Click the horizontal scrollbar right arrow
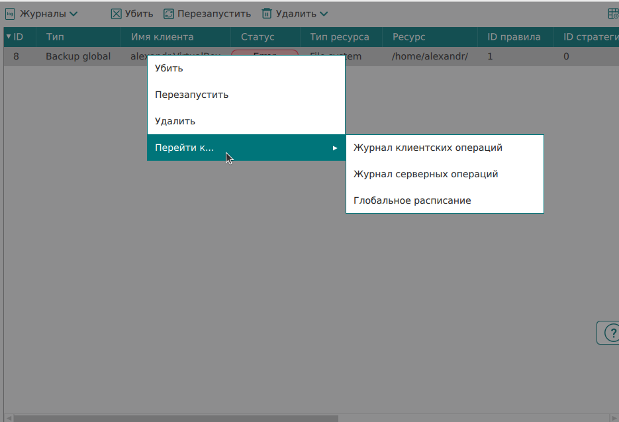This screenshot has width=619, height=422. coord(614,418)
